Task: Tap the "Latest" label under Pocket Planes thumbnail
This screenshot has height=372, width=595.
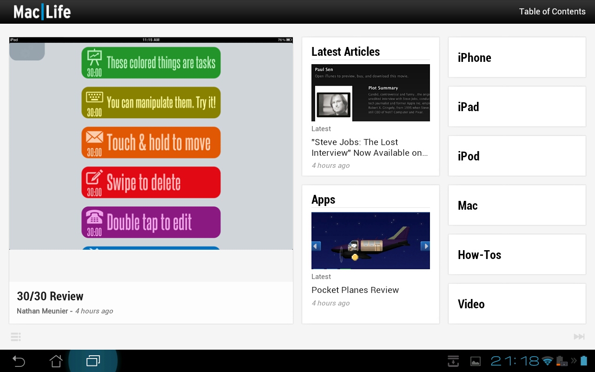Action: 321,277
